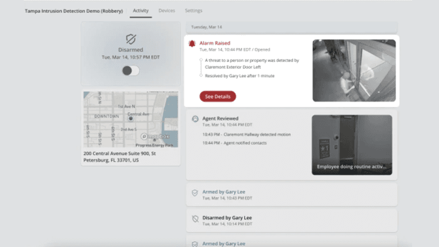The image size is (439, 247).
Task: Click the shield icon beside Armed by Gary Lee 10:43
Action: pos(195,193)
